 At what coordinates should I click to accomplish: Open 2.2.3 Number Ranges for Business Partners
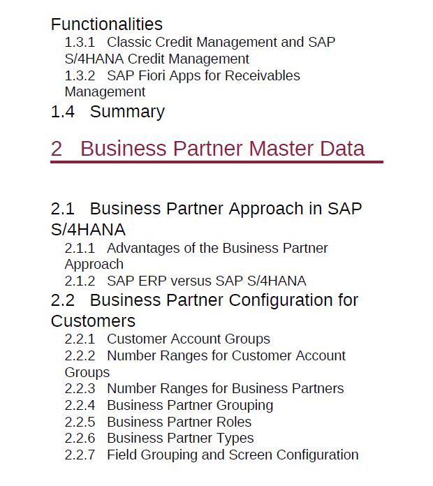pos(204,389)
